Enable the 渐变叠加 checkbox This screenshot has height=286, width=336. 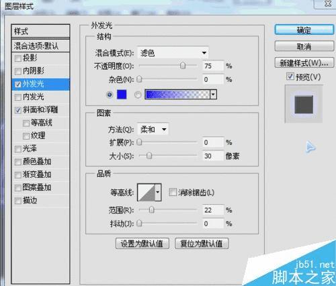click(x=18, y=175)
